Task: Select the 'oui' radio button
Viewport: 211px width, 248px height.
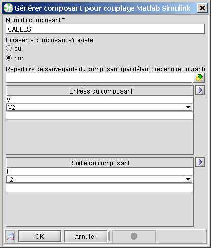Action: pos(9,48)
